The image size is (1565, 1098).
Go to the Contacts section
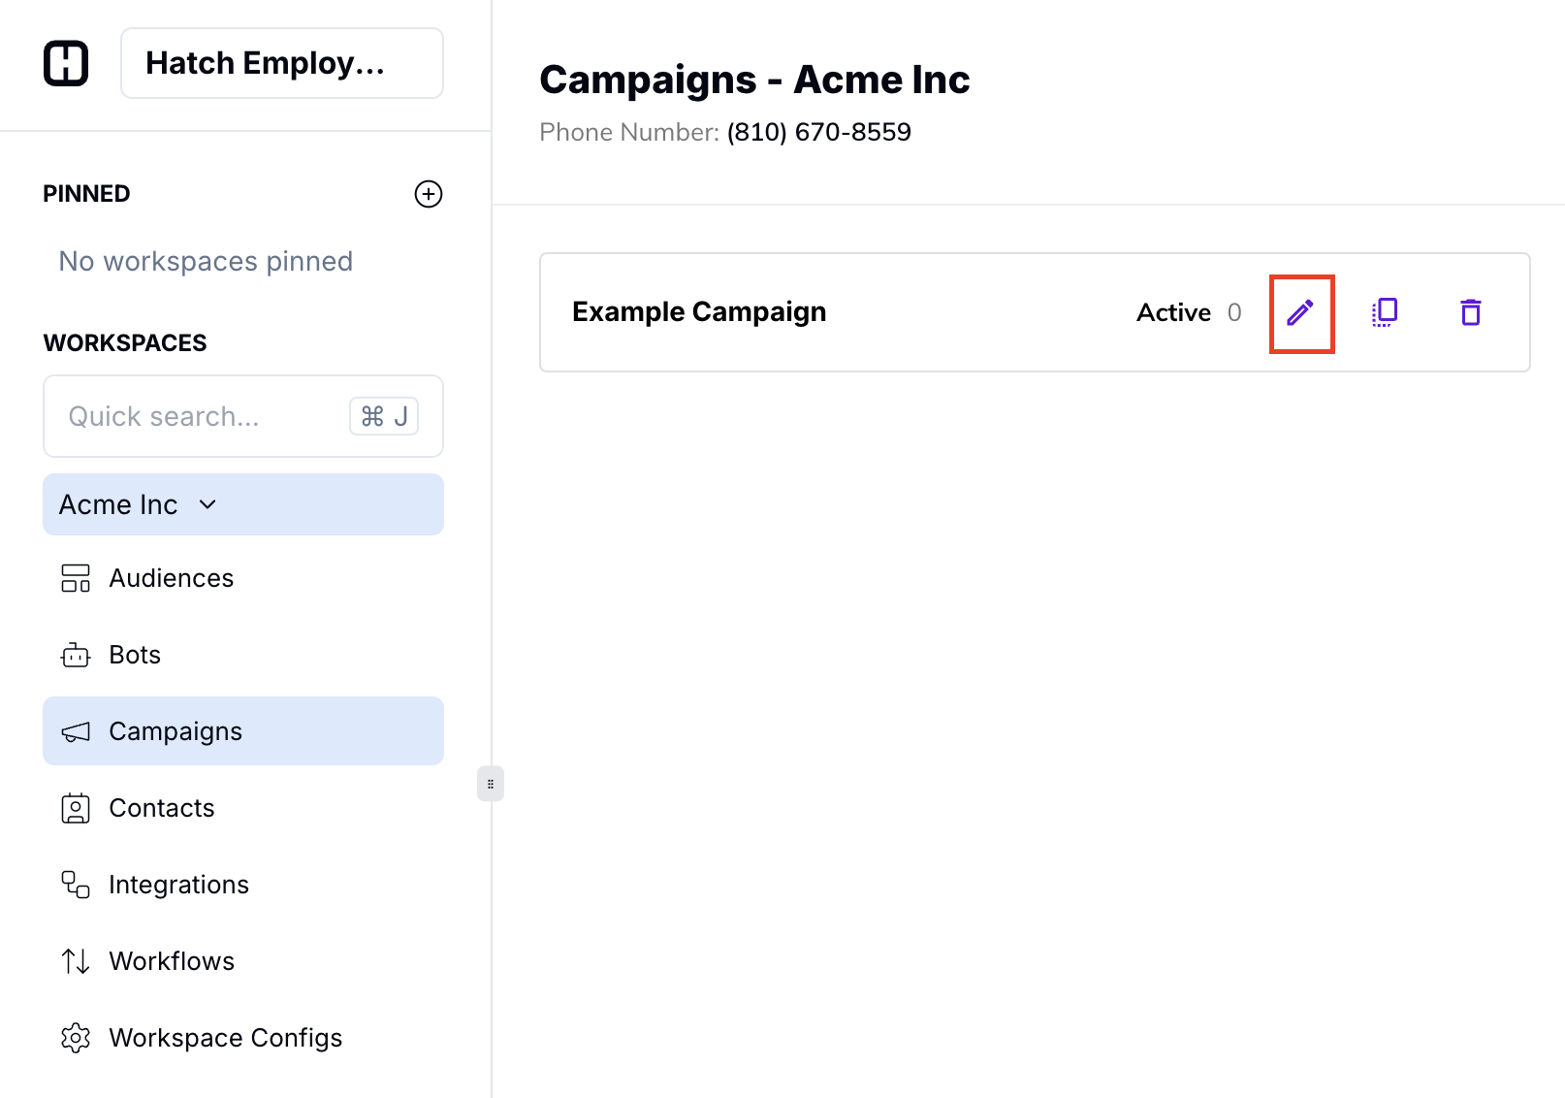(x=161, y=808)
